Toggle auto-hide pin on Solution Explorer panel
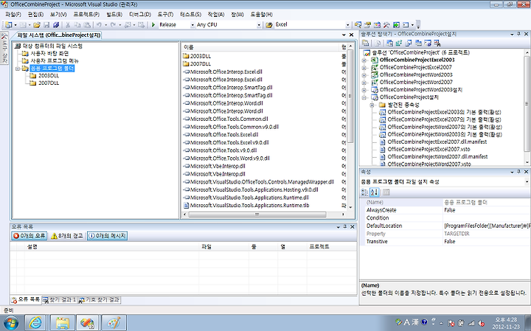531x331 pixels. pyautogui.click(x=518, y=34)
